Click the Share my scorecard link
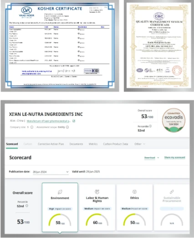 click(x=174, y=157)
